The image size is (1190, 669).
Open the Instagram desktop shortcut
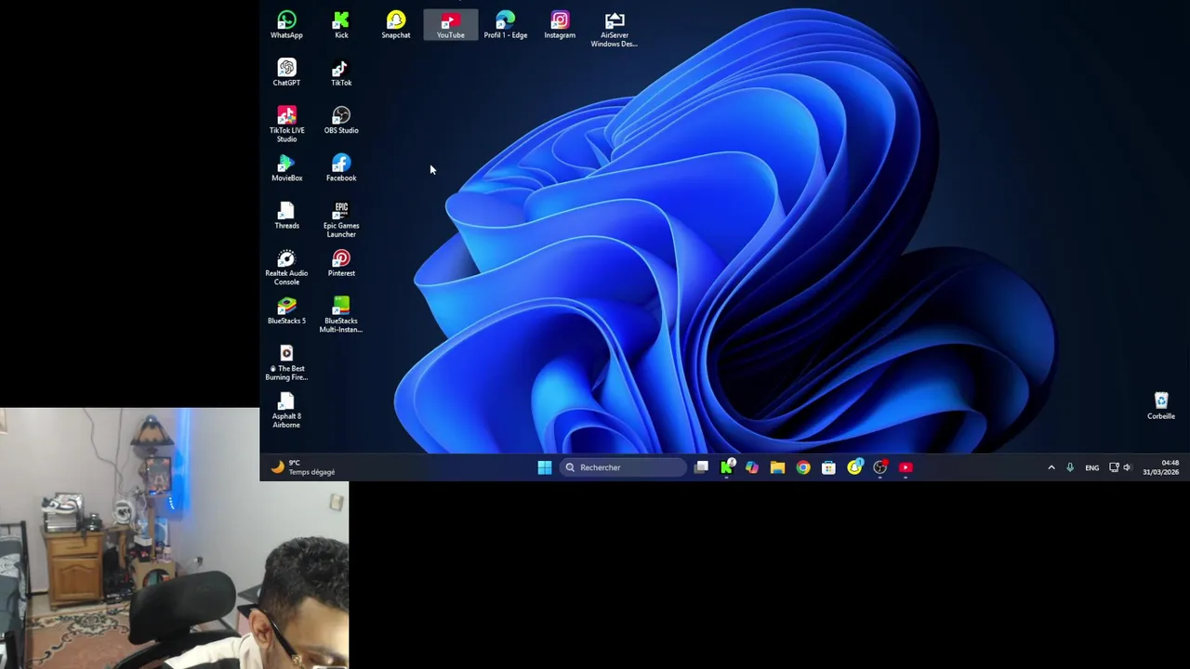560,25
